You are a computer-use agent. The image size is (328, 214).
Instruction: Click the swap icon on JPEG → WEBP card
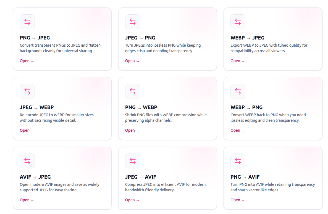(x=27, y=91)
